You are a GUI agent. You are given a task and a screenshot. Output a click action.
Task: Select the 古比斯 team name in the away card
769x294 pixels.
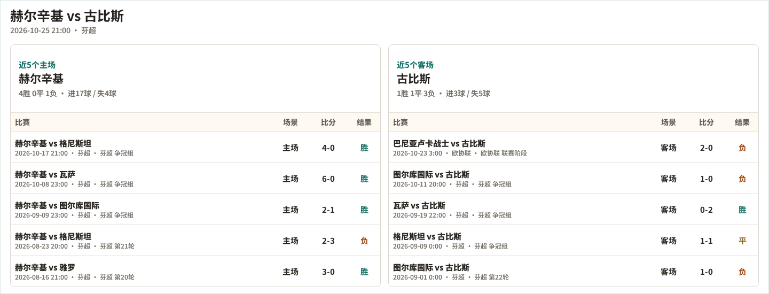click(x=413, y=79)
